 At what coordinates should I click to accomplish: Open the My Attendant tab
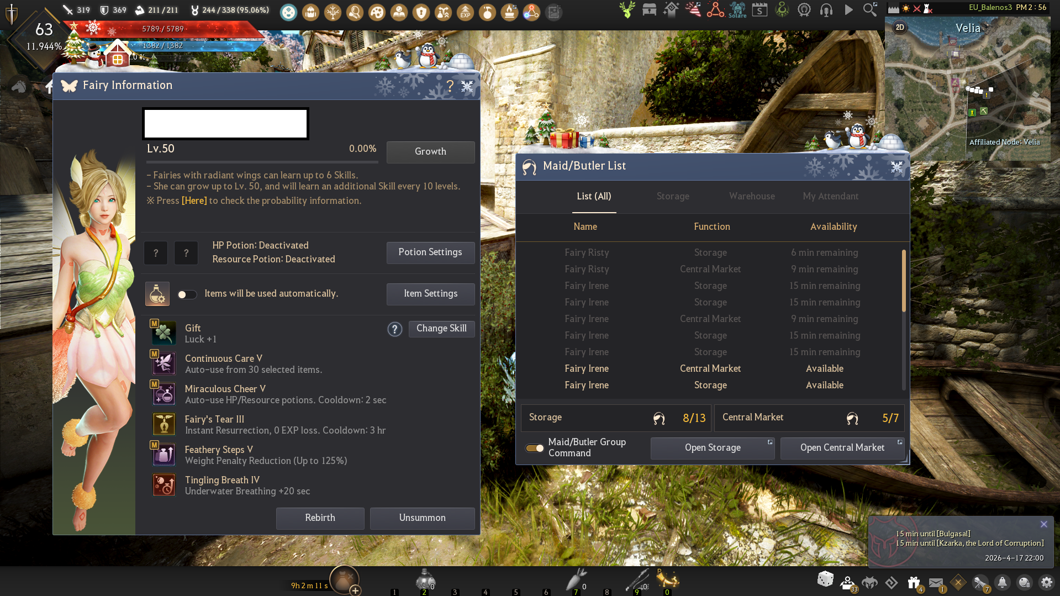point(830,196)
